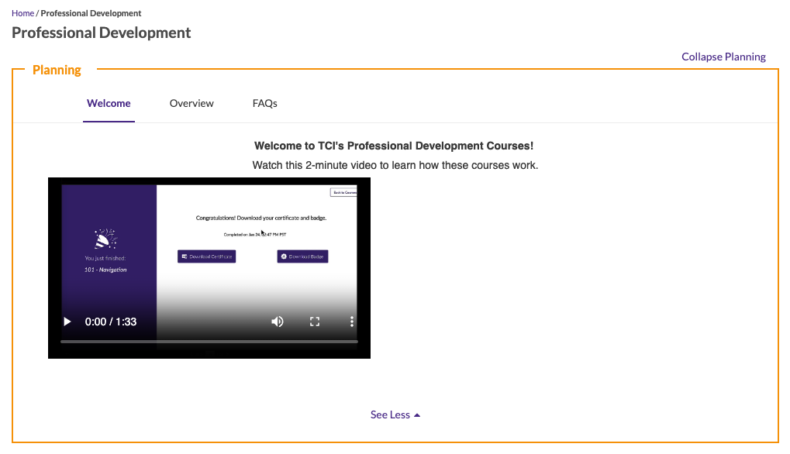Click See Less to collapse the content
Viewport: 790px width, 454px height.
click(x=390, y=414)
